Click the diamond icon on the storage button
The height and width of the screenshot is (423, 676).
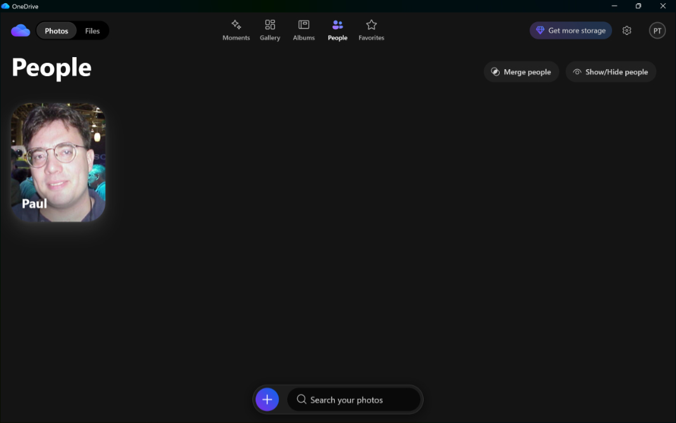coord(540,30)
